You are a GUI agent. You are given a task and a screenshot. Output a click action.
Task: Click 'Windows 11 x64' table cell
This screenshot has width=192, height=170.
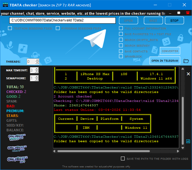tap(156, 79)
